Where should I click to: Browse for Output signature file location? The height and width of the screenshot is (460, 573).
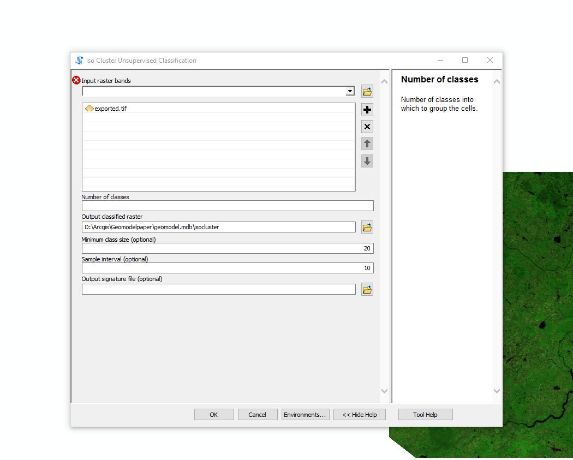tap(367, 289)
